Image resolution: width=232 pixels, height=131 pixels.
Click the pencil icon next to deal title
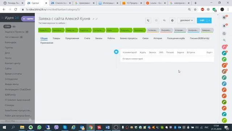[94, 19]
